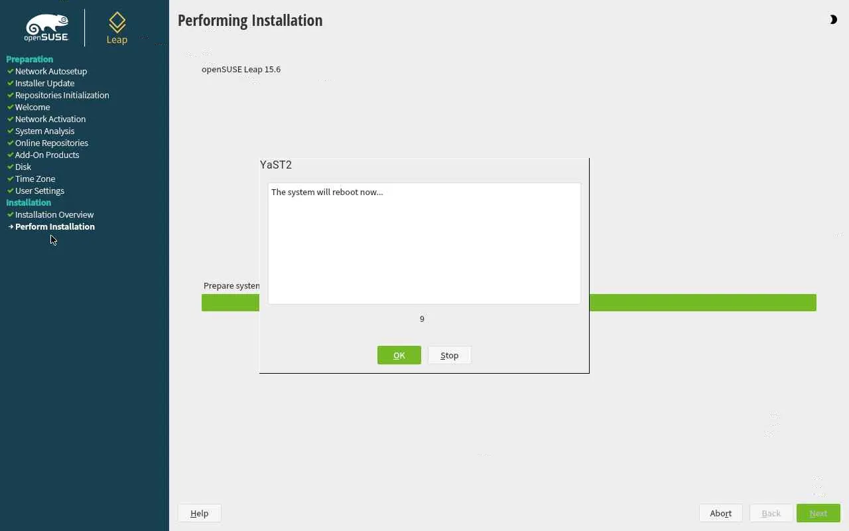Select System Analysis step

click(45, 131)
